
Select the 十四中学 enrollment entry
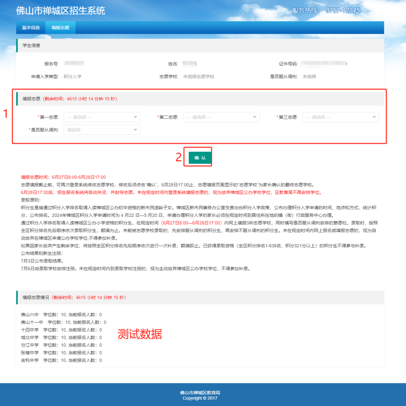(61, 330)
